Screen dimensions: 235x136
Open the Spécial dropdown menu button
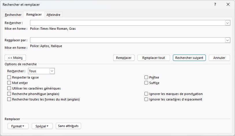pos(42,126)
